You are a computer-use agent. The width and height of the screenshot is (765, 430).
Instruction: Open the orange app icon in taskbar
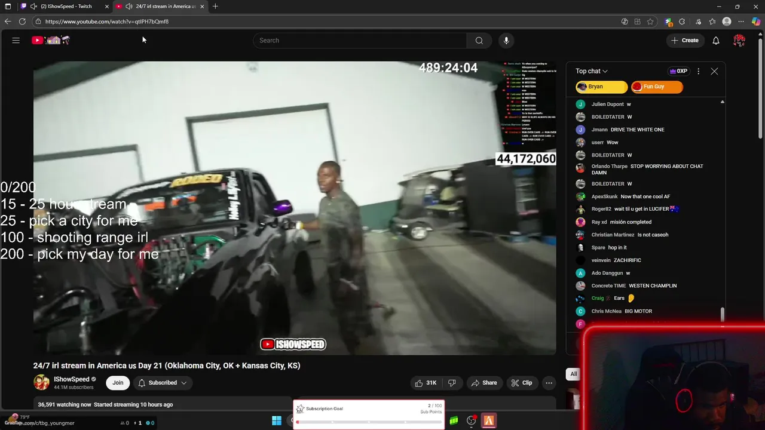pyautogui.click(x=488, y=421)
